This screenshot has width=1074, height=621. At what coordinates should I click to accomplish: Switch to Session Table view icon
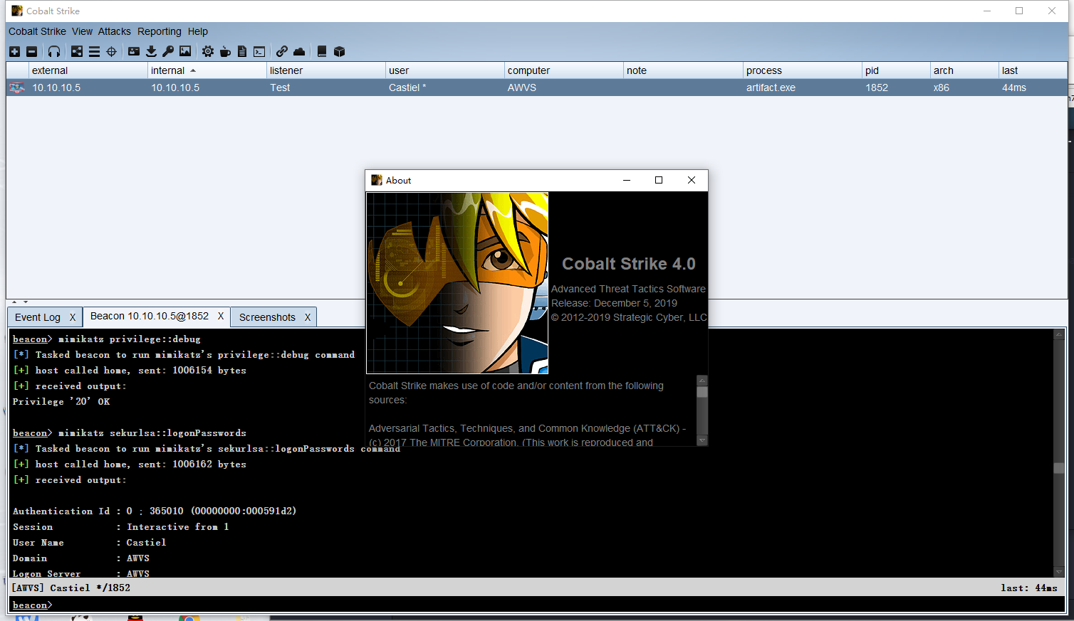(x=94, y=51)
